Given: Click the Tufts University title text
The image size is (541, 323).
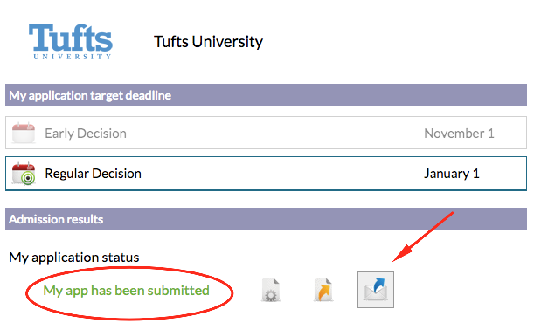Looking at the screenshot, I should [x=208, y=42].
